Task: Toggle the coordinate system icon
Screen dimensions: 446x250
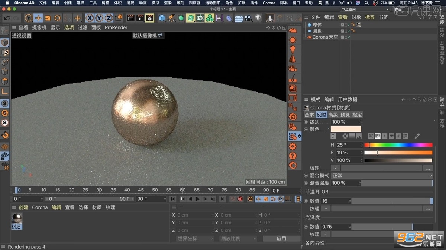Action: coord(119,18)
